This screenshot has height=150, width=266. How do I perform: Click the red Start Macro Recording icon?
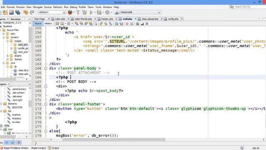click(127, 24)
